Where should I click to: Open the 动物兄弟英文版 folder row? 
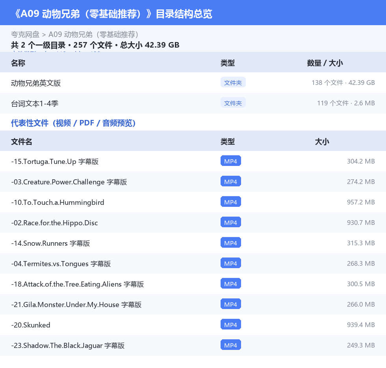[x=193, y=83]
